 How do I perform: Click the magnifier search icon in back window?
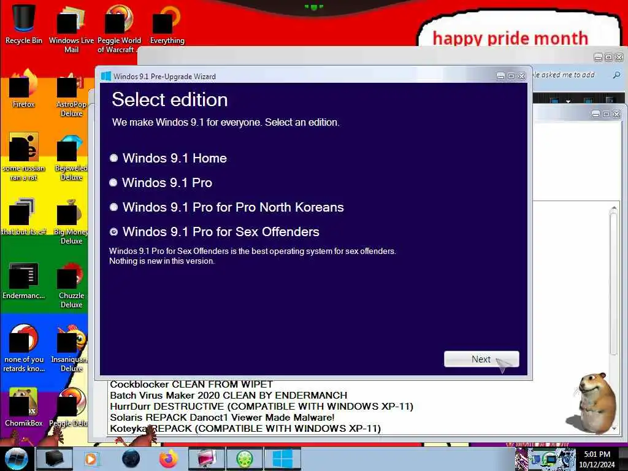point(617,75)
